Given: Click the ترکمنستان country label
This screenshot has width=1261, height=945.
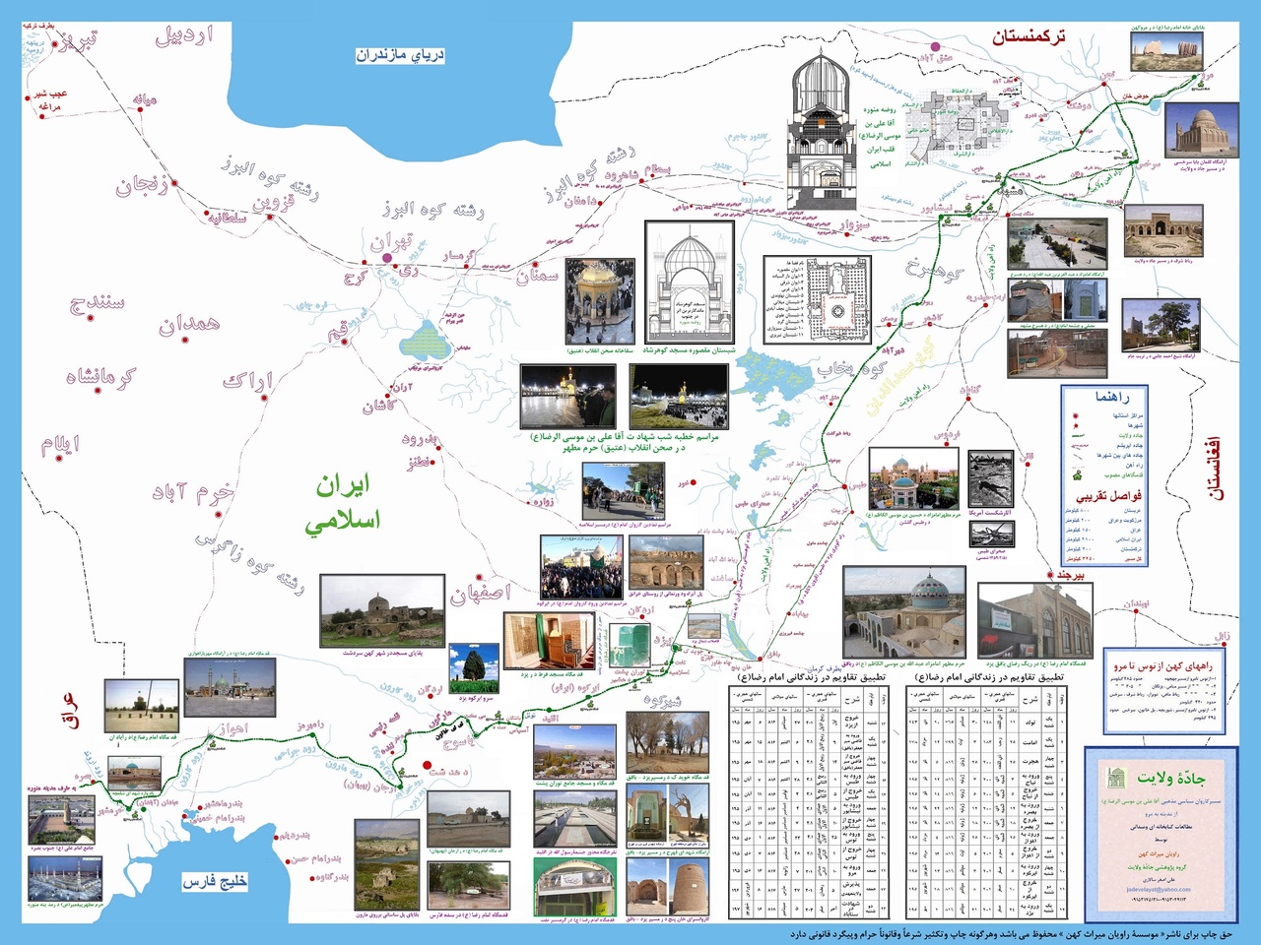Looking at the screenshot, I should coord(1029,38).
